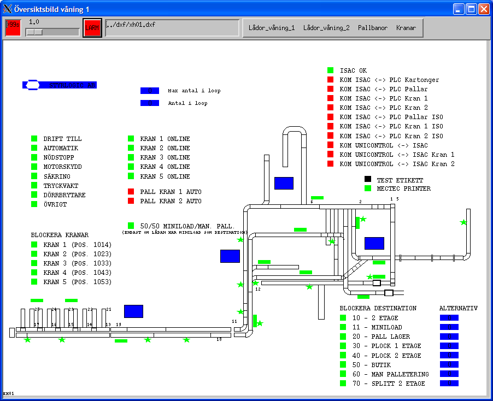Open the Lådor_våning_2 view

(326, 28)
